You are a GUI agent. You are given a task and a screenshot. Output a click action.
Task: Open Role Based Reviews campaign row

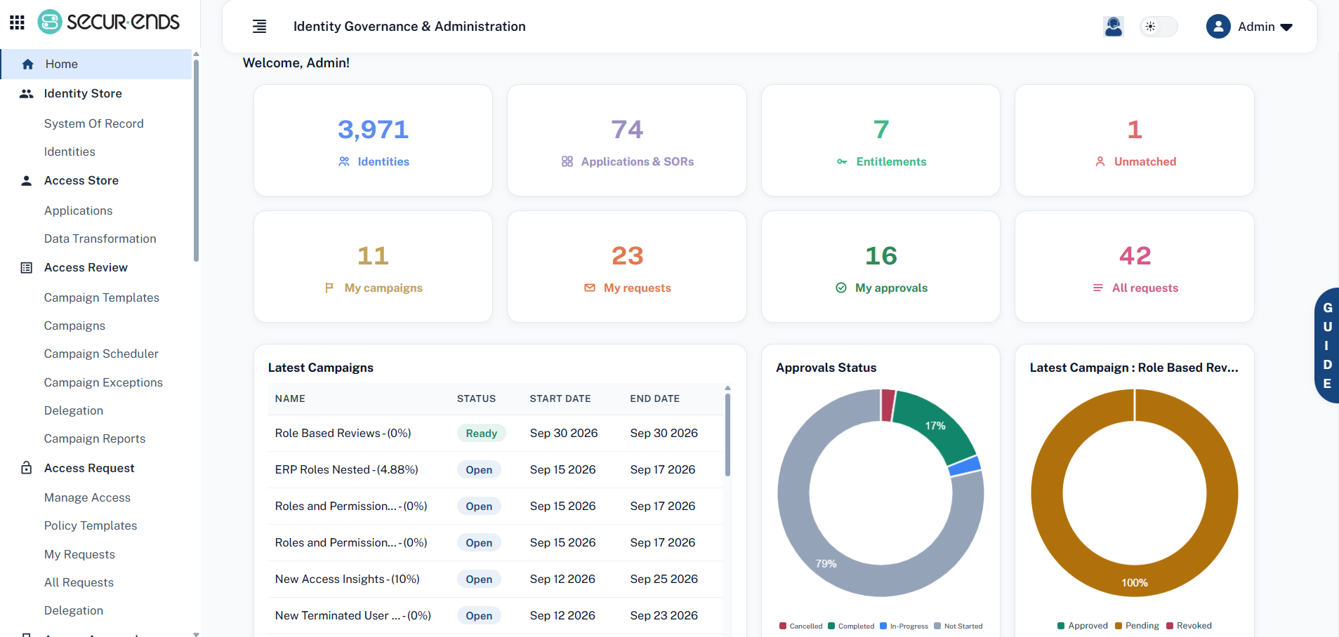coord(496,433)
